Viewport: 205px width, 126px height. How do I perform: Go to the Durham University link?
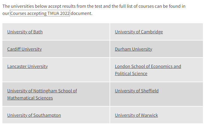point(133,49)
